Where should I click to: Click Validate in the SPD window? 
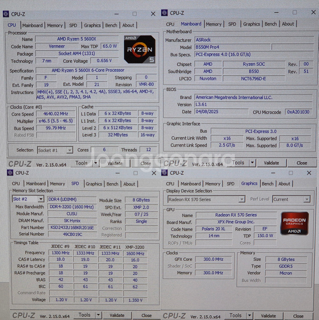tap(117, 315)
